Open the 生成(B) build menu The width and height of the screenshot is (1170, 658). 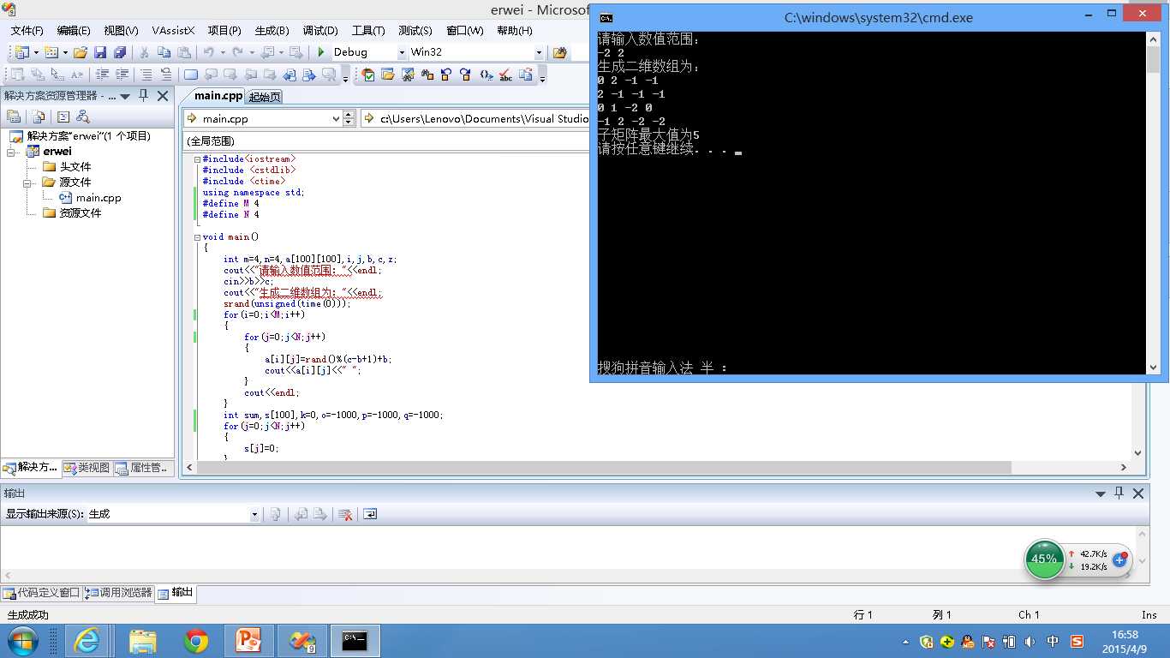click(x=272, y=30)
